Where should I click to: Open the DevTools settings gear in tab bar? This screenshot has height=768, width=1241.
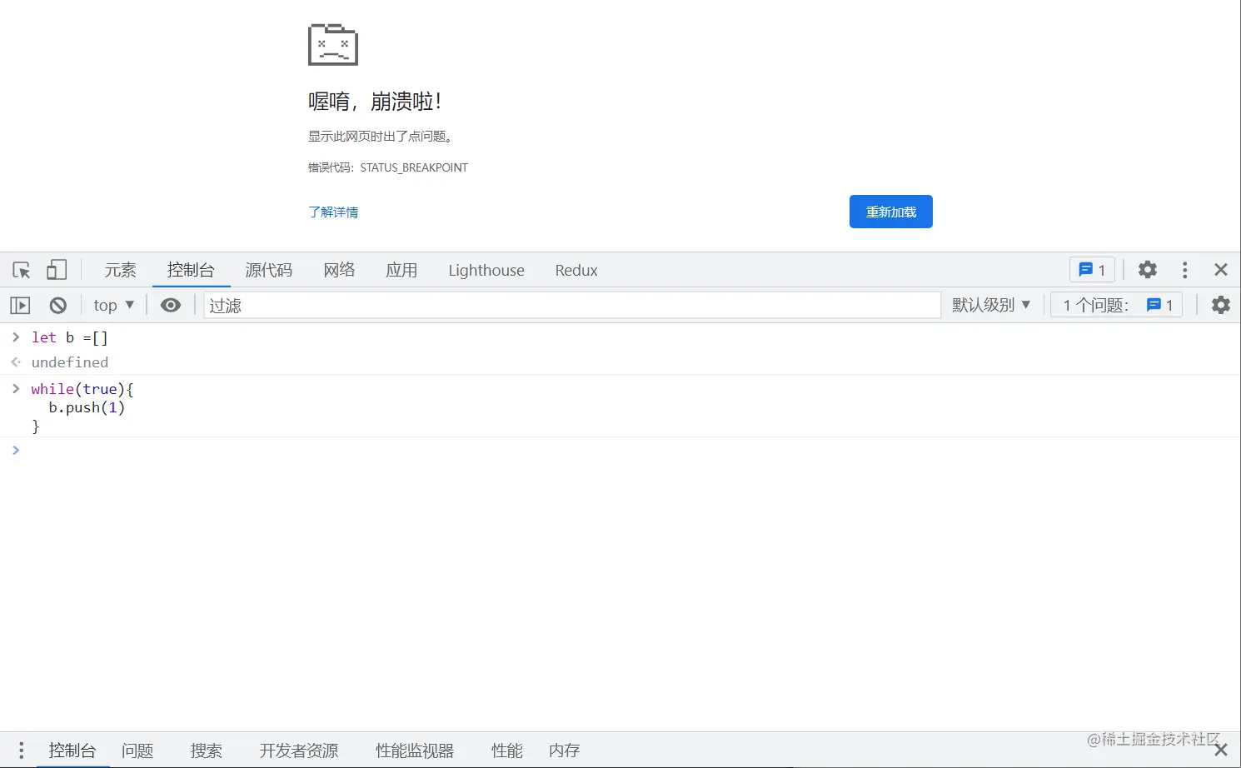coord(1148,270)
